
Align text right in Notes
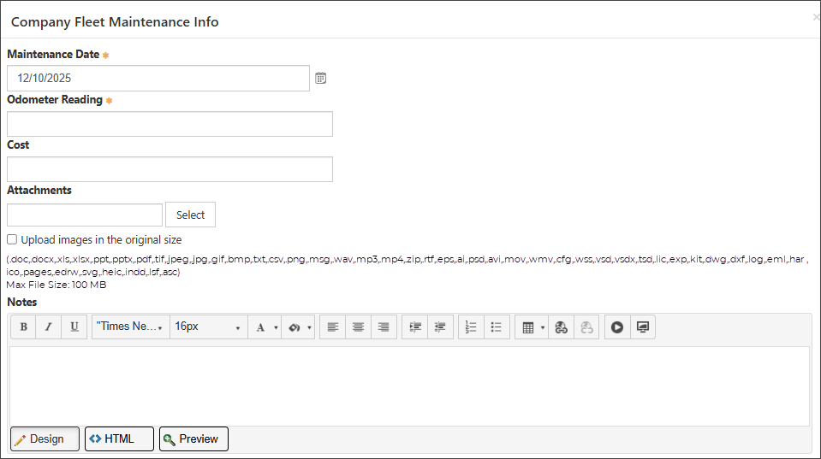pyautogui.click(x=384, y=327)
